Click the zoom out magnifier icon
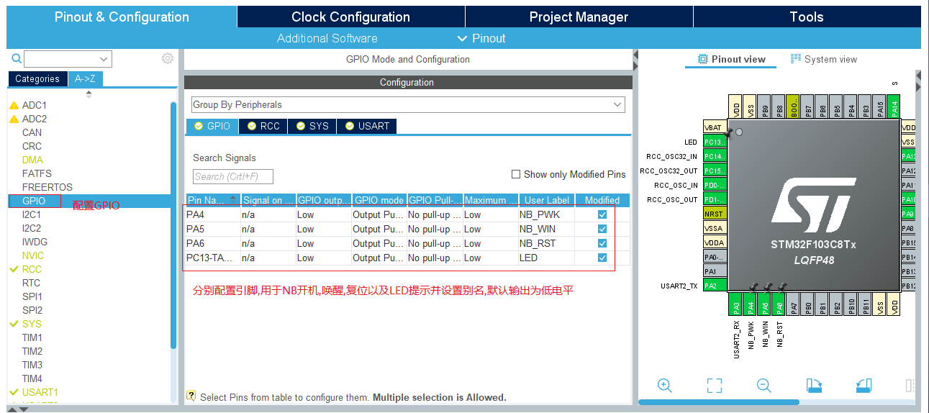This screenshot has height=413, width=929. point(763,386)
